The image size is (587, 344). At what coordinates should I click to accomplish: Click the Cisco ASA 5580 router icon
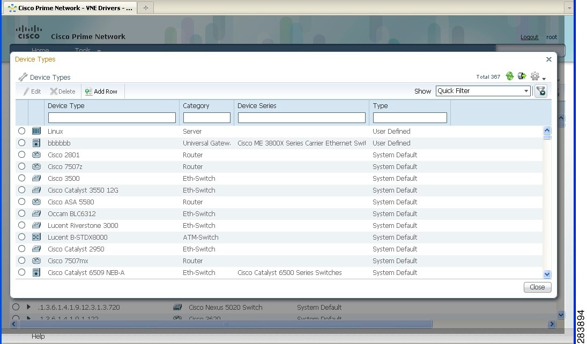pyautogui.click(x=36, y=202)
